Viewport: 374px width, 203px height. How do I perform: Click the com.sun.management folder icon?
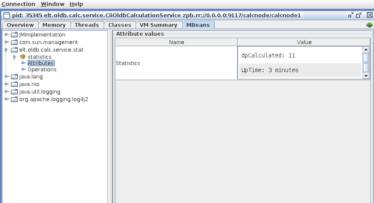[14, 42]
